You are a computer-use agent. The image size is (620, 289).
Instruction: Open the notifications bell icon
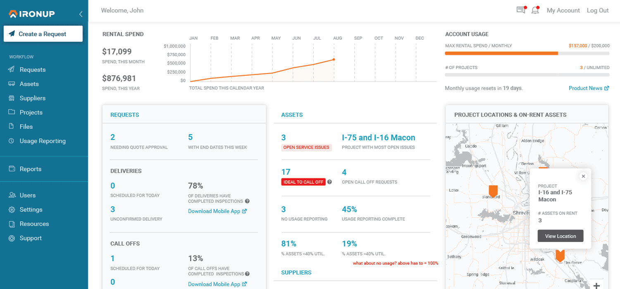(535, 10)
